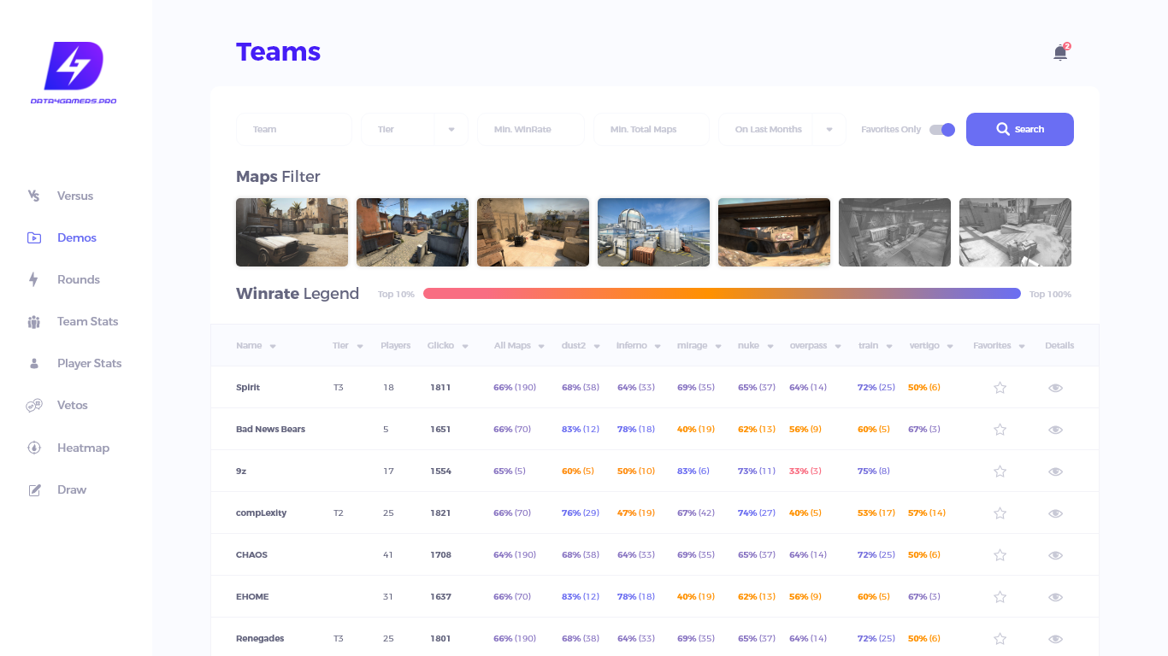1168x656 pixels.
Task: Navigate to Player Stats
Action: (90, 363)
